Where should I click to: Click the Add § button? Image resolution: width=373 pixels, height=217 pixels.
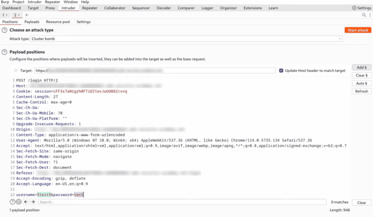361,68
